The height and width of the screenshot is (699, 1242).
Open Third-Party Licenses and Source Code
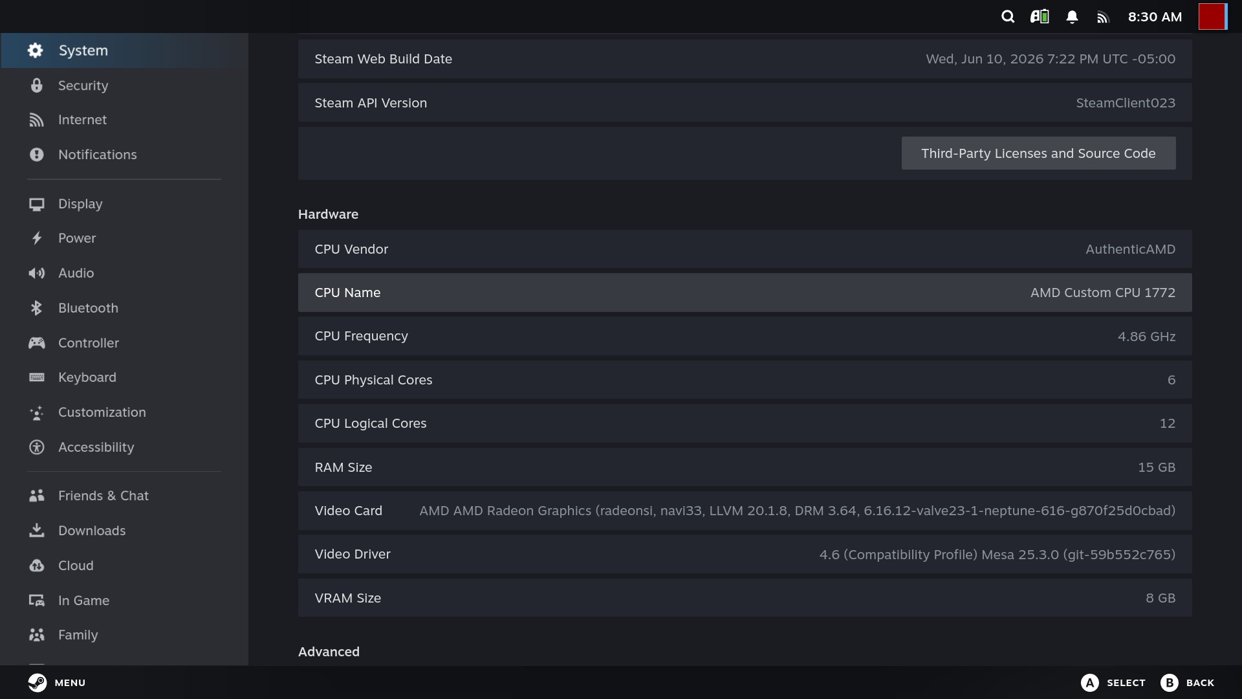[x=1038, y=153]
